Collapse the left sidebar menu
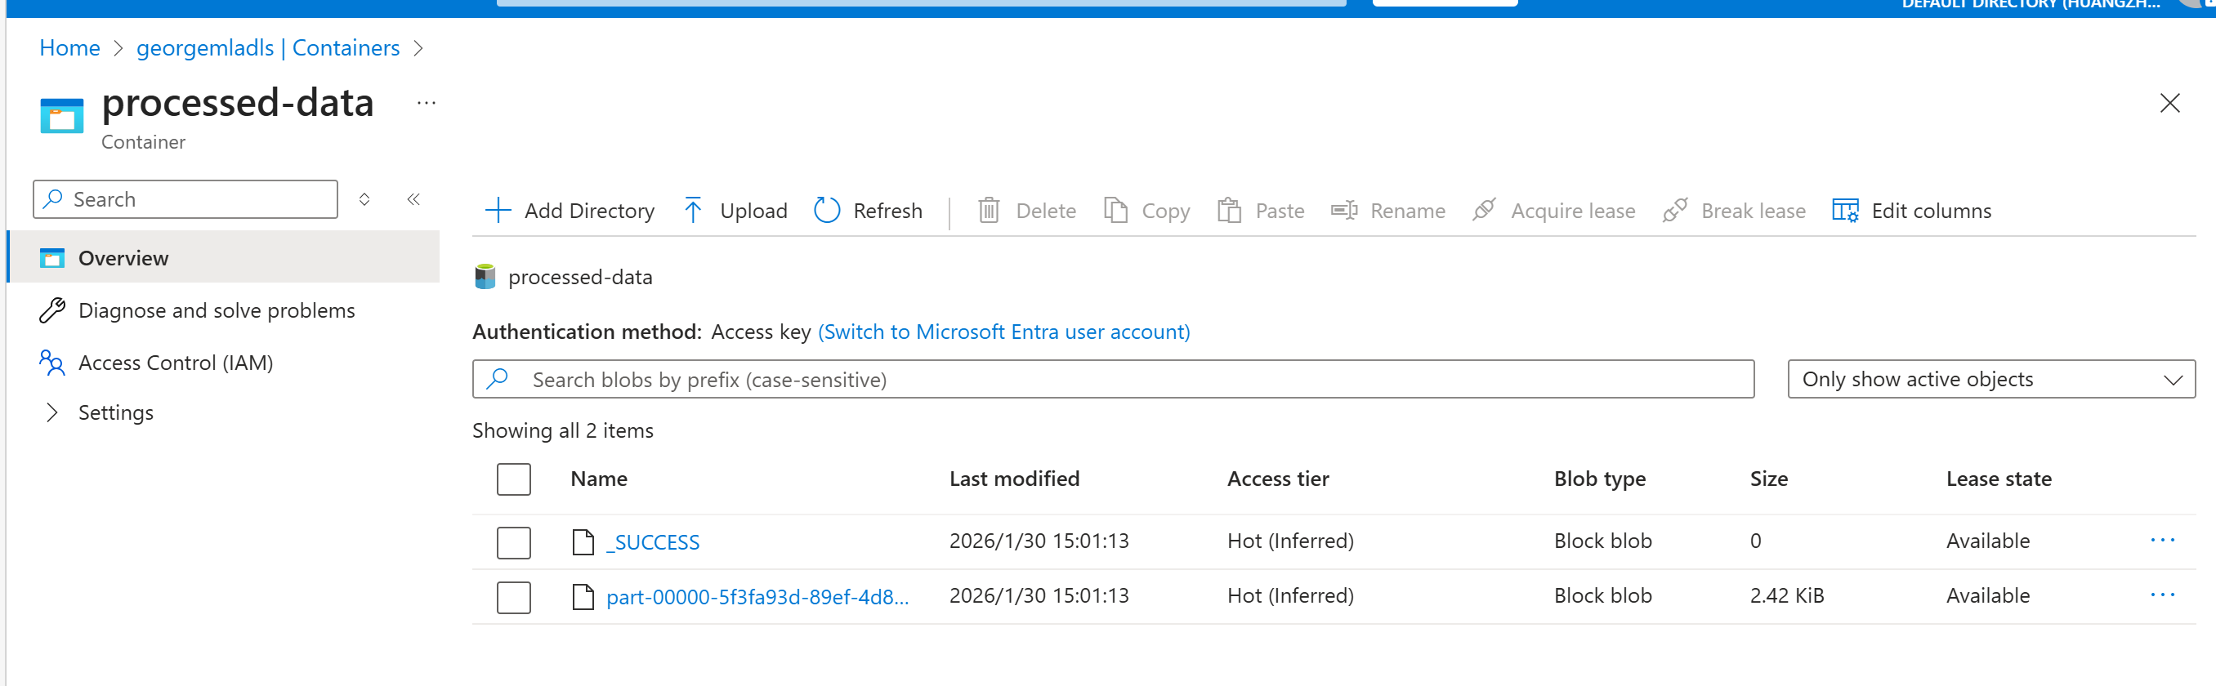This screenshot has height=686, width=2216. 413,199
